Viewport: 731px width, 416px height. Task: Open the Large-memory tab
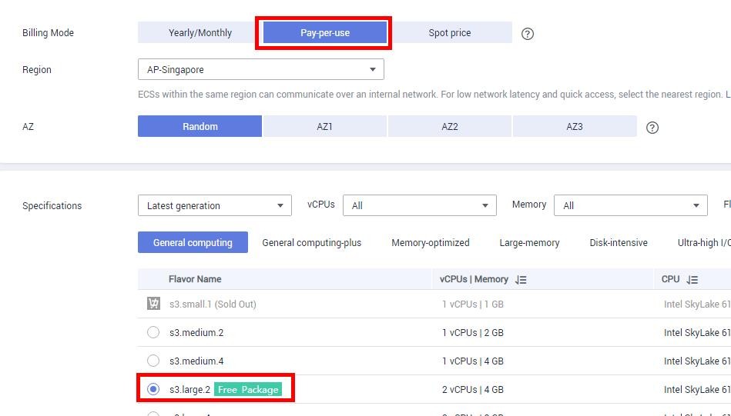point(529,242)
